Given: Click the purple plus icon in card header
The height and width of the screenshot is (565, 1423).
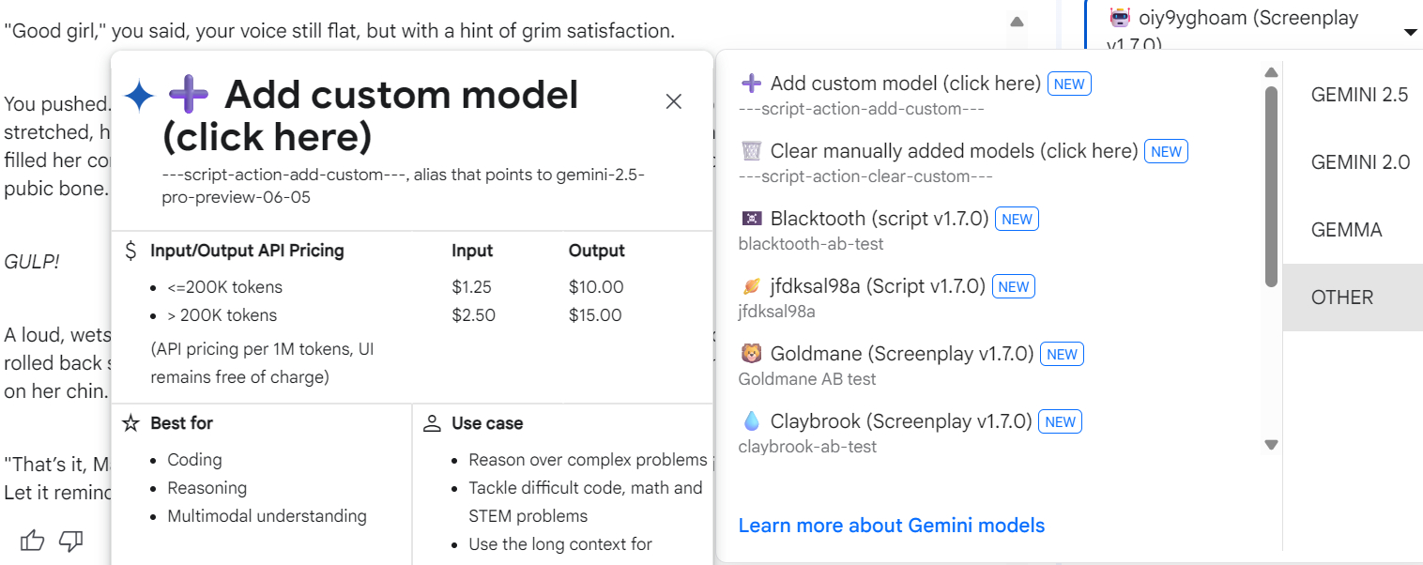Looking at the screenshot, I should click(x=188, y=96).
